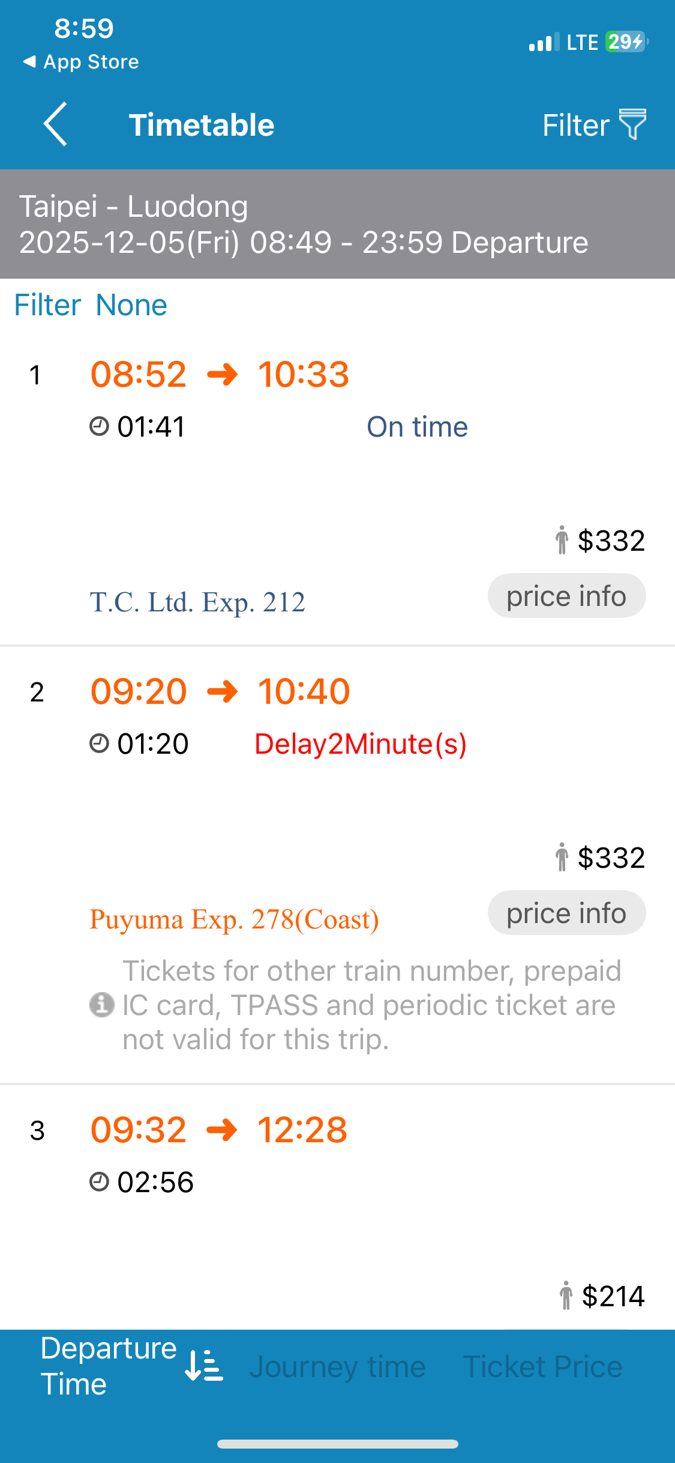Tap the back arrow in header
This screenshot has width=675, height=1463.
coord(55,124)
